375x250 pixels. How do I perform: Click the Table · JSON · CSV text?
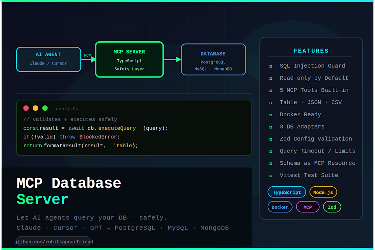tap(311, 102)
